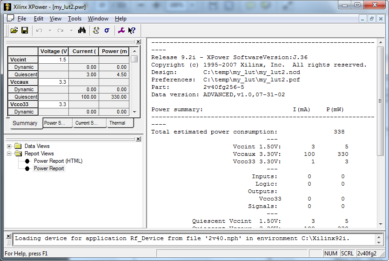Close the my_lut2.pwr document window

click(x=381, y=19)
